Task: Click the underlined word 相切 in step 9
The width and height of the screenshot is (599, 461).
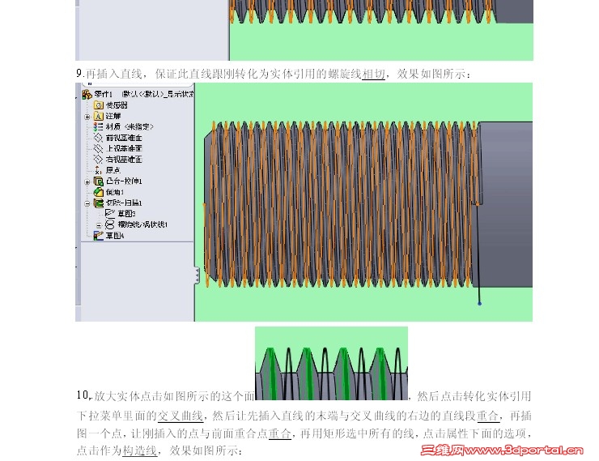Action: pyautogui.click(x=373, y=74)
